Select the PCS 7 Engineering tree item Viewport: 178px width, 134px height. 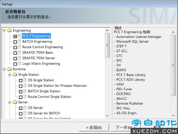(x=36, y=36)
